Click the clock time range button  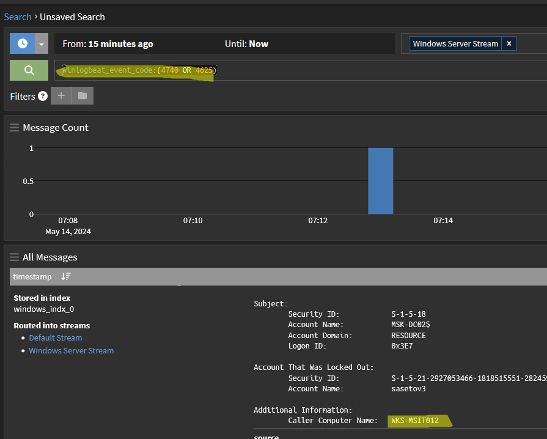click(22, 43)
